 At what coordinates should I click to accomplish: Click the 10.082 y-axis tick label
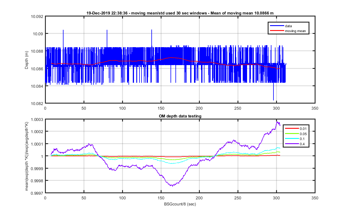37,103
